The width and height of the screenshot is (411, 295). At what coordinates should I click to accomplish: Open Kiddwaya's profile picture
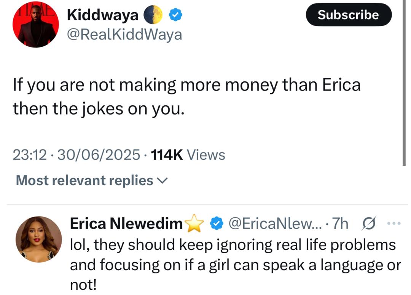click(36, 25)
